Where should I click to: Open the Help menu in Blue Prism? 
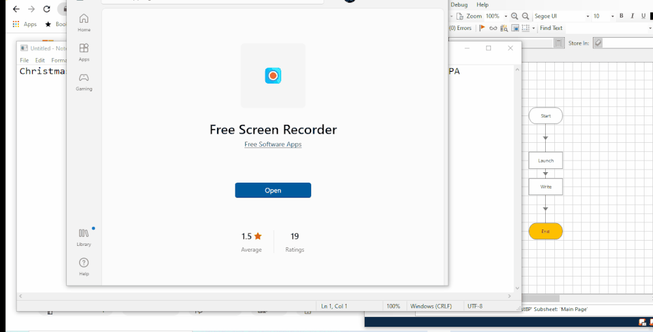[x=482, y=5]
